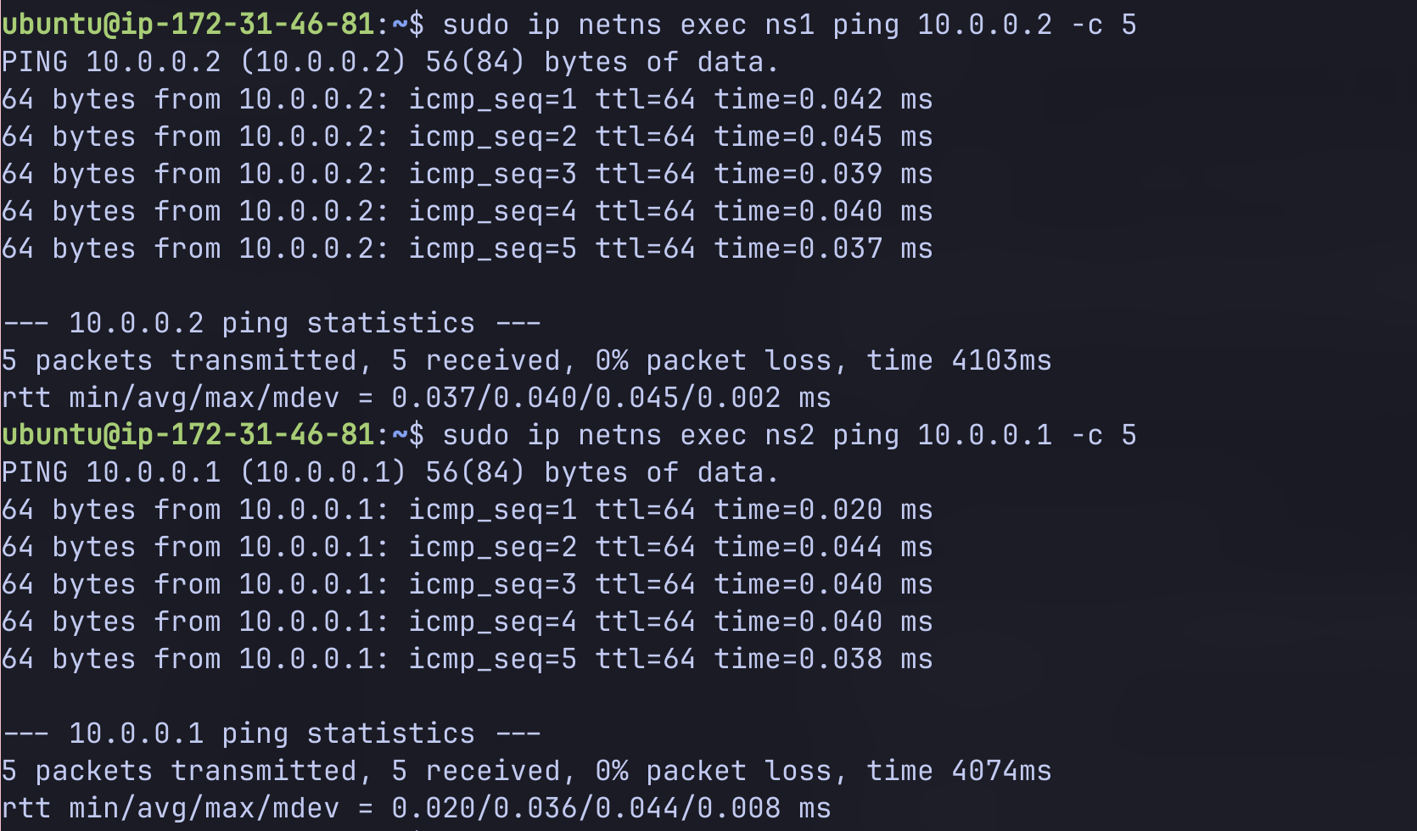This screenshot has height=831, width=1417.
Task: Click the rtt values '0.037/0.040/0.045/0.002'
Action: click(585, 398)
